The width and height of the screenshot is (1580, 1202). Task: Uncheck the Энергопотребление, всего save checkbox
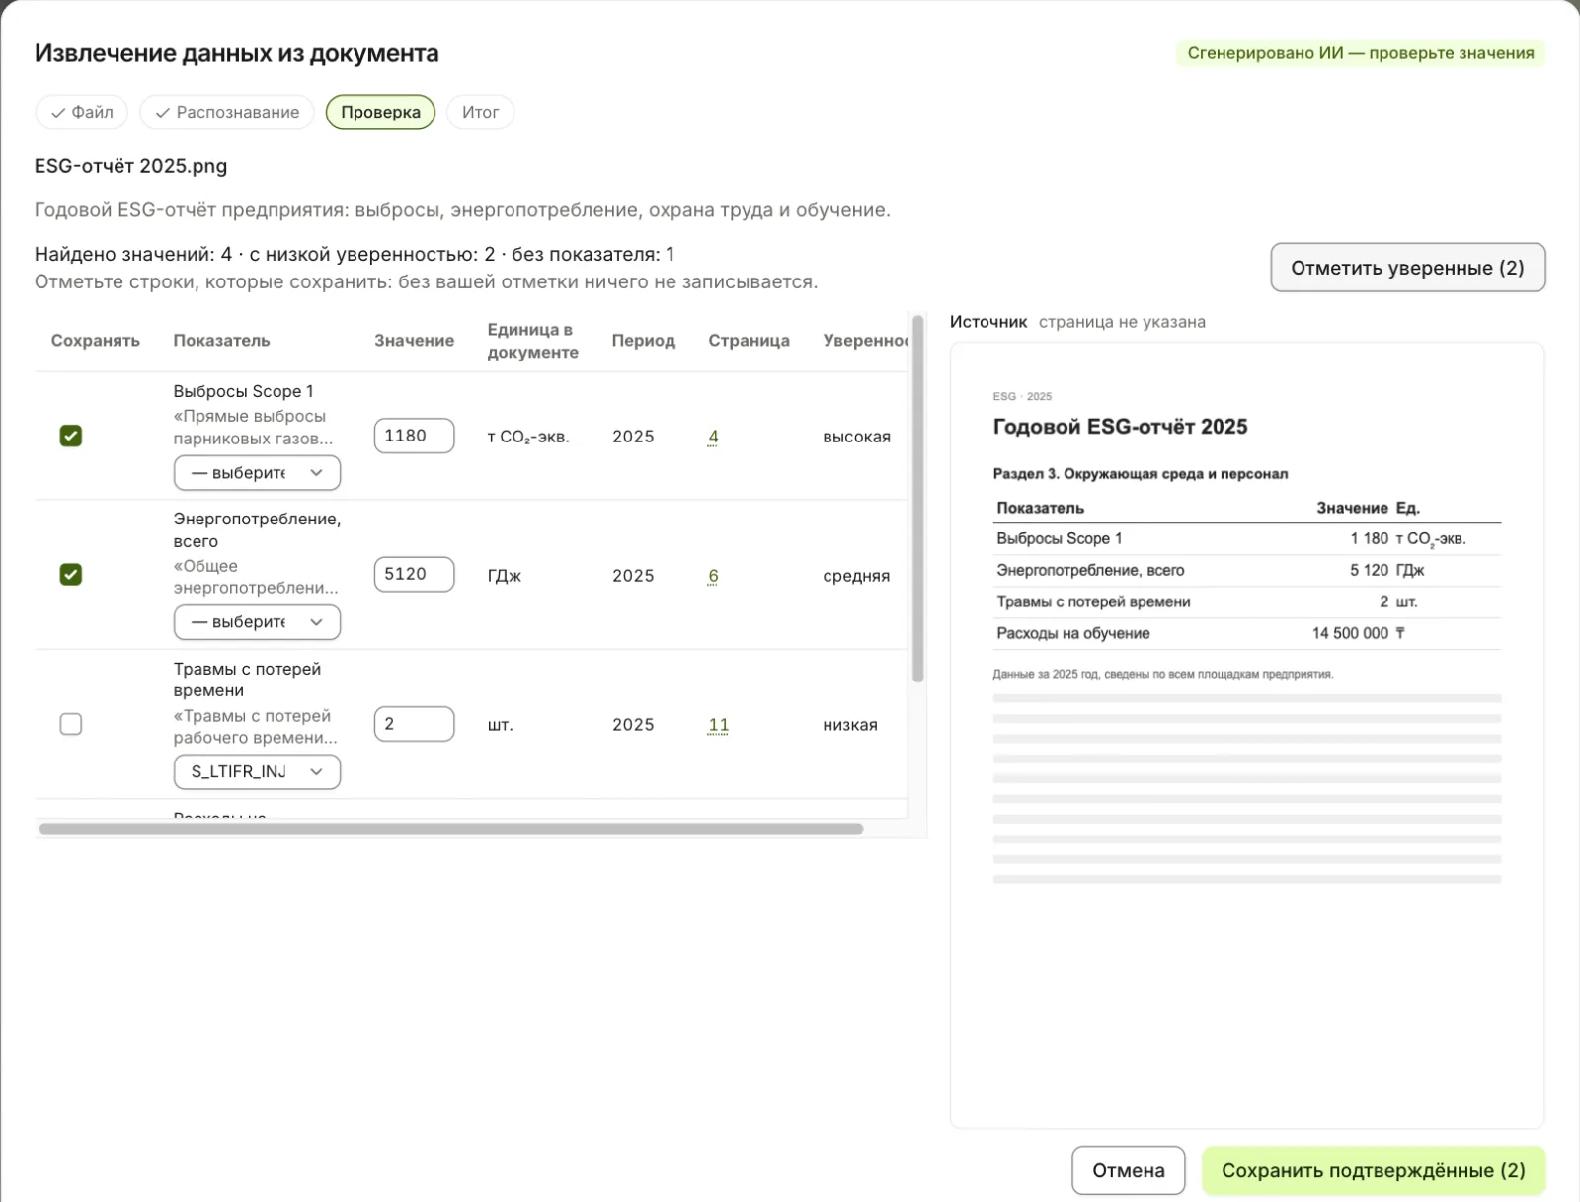pyautogui.click(x=71, y=574)
